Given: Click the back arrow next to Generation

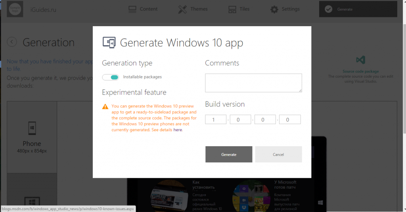Looking at the screenshot, I should coord(12,42).
